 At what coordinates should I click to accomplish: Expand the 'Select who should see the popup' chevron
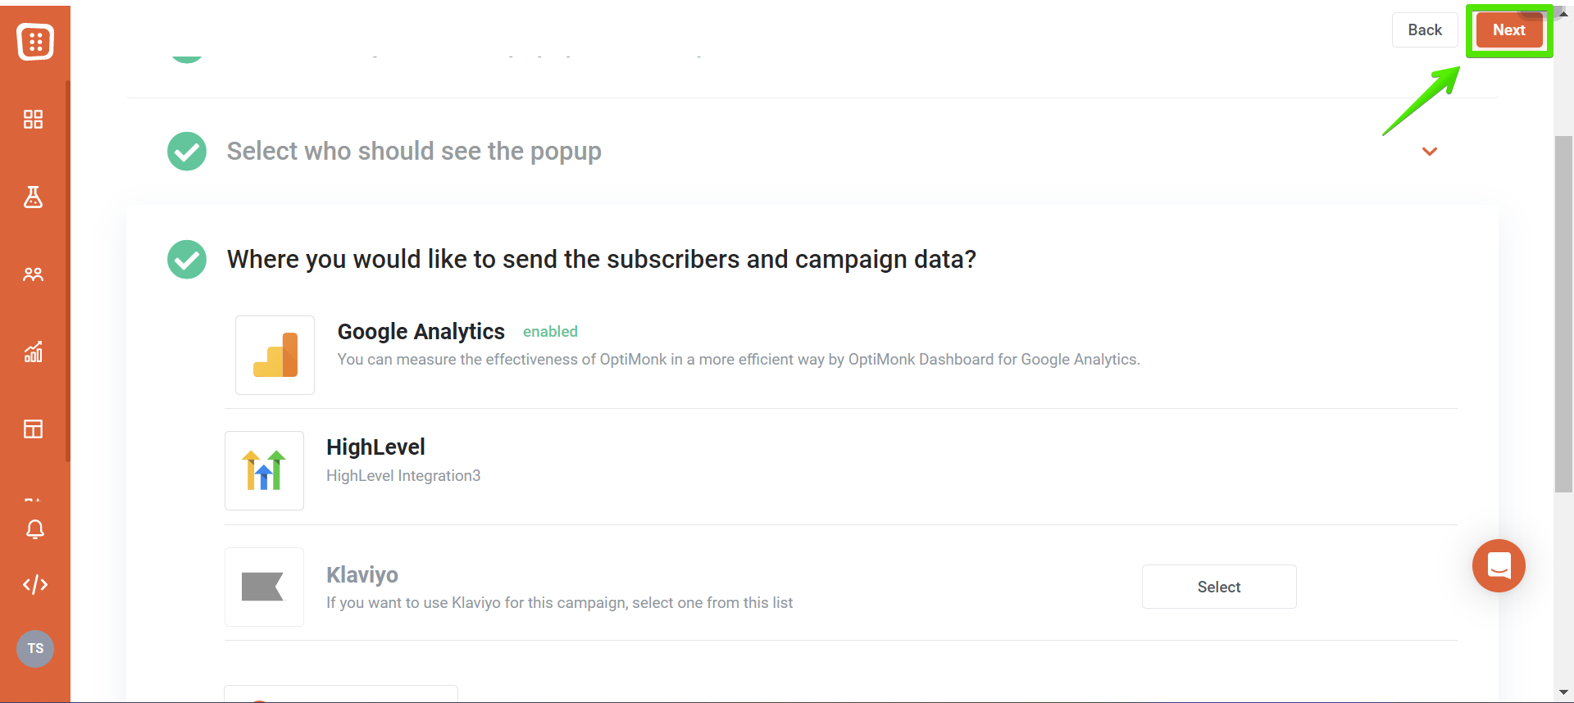(x=1430, y=152)
